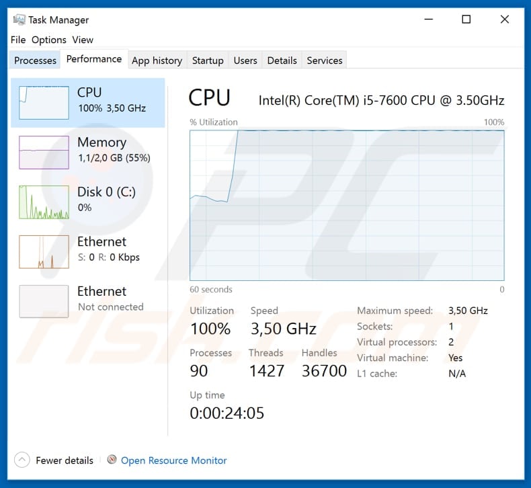Go to the Users tab
This screenshot has height=488, width=531.
(x=245, y=60)
